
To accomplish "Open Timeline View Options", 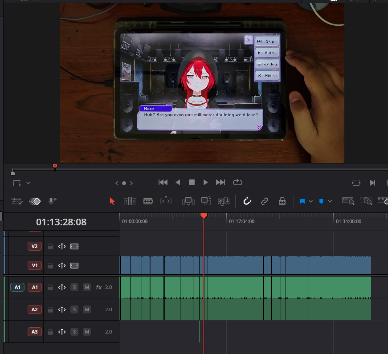I will pyautogui.click(x=17, y=201).
